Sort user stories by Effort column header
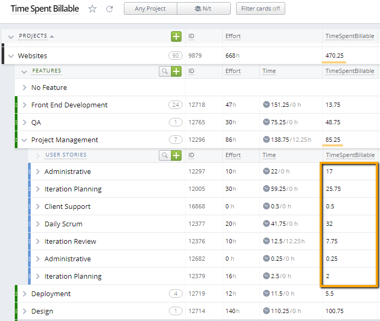The width and height of the screenshot is (380, 321). tap(233, 155)
